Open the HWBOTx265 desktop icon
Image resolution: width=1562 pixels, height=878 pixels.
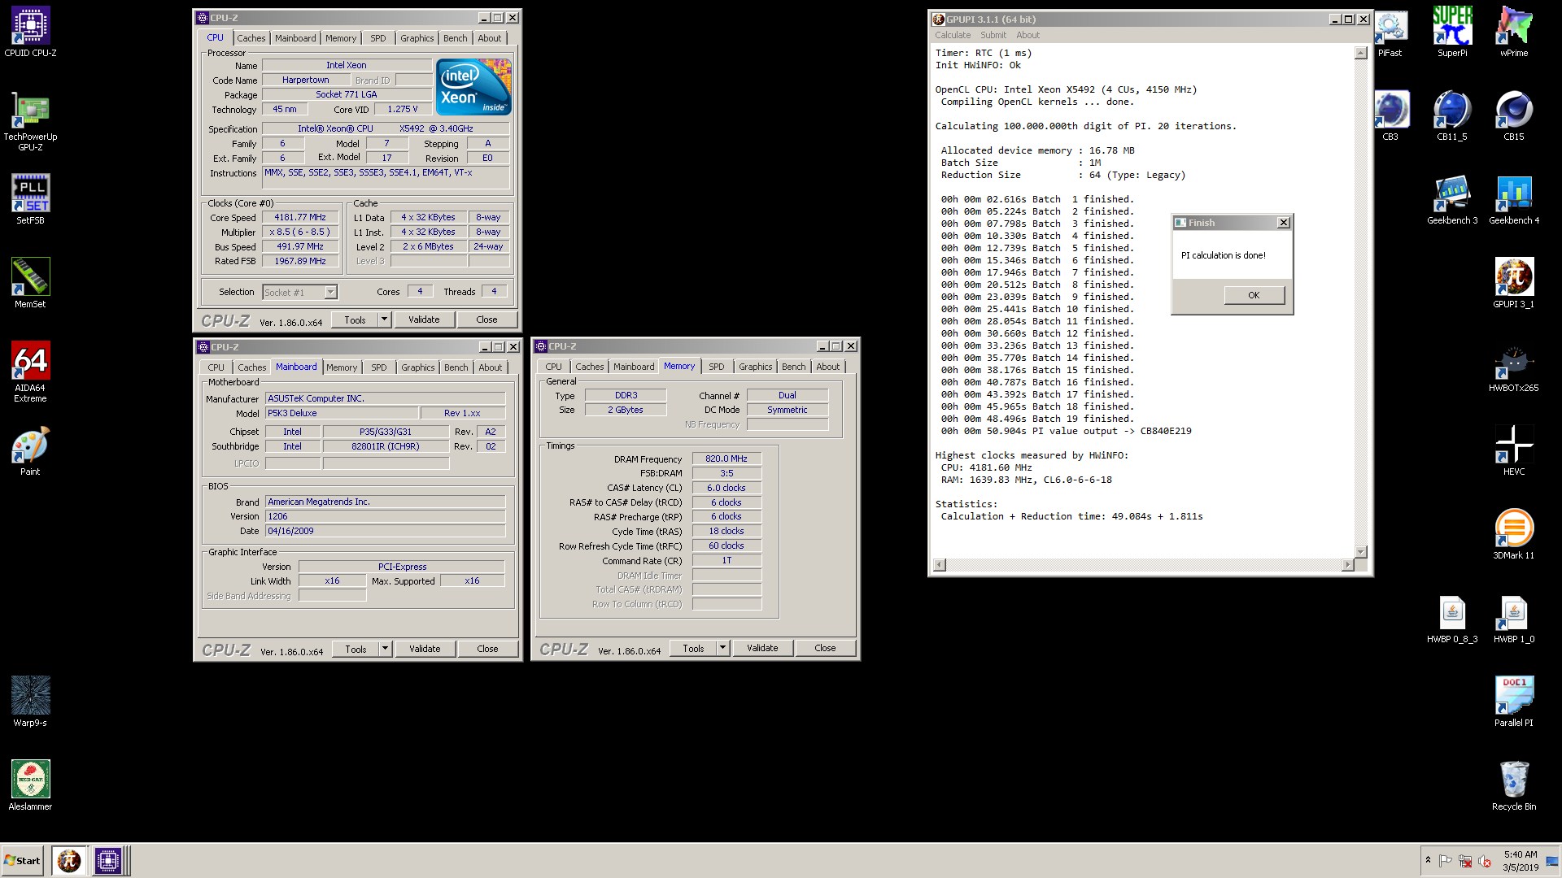(1514, 367)
